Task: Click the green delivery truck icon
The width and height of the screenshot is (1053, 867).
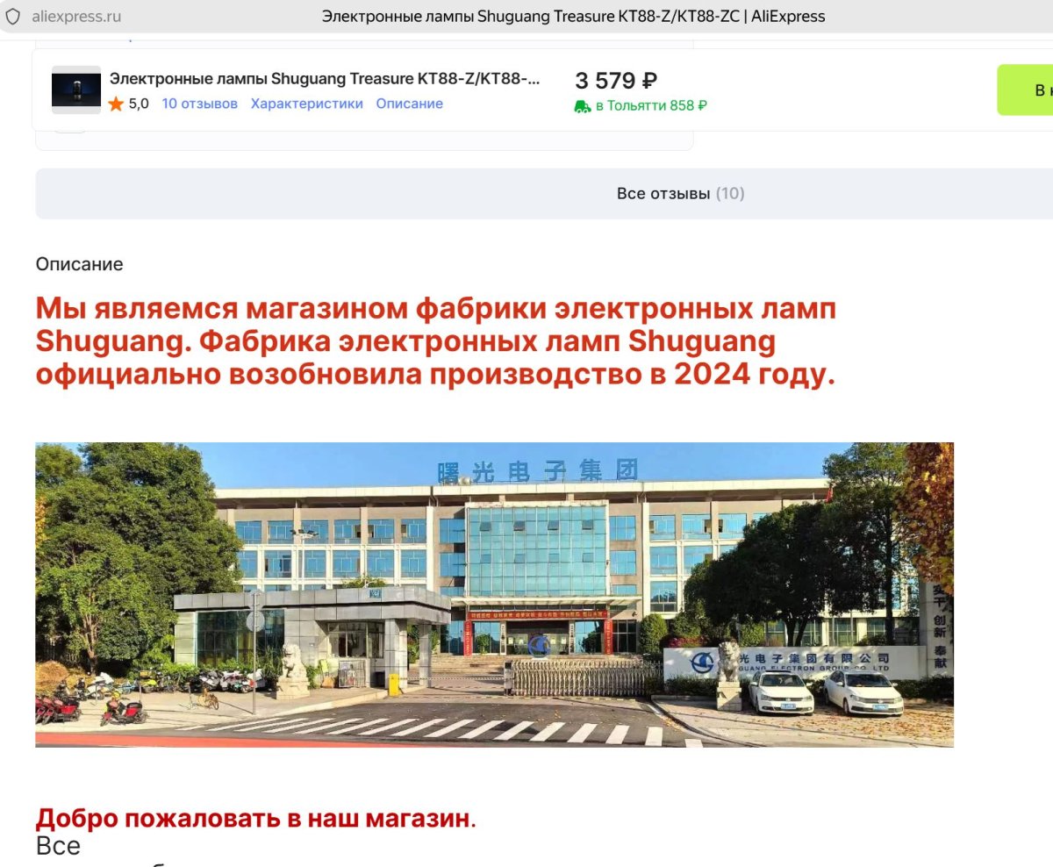Action: pos(583,106)
